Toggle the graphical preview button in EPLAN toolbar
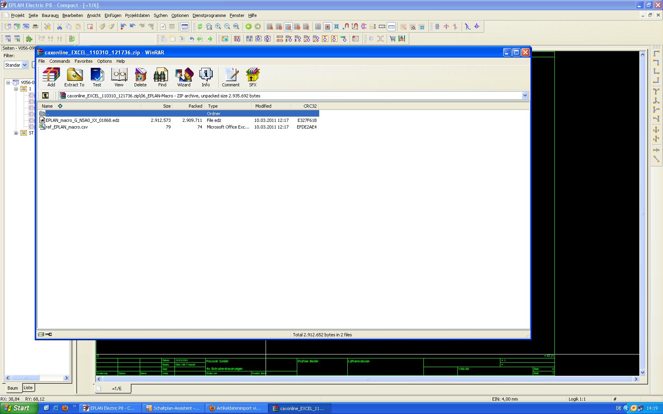This screenshot has width=663, height=414. point(184,26)
